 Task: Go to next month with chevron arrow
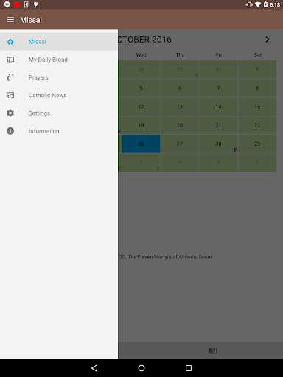click(268, 40)
